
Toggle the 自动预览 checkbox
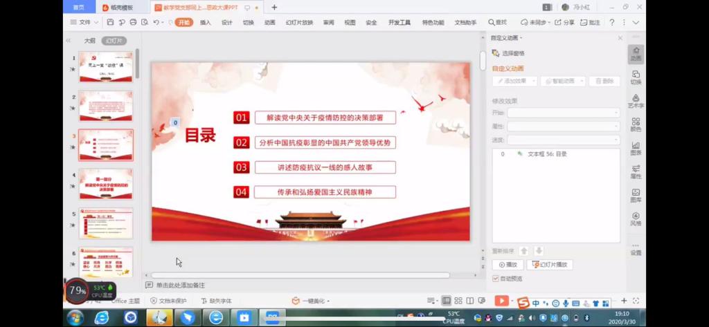[x=496, y=279]
